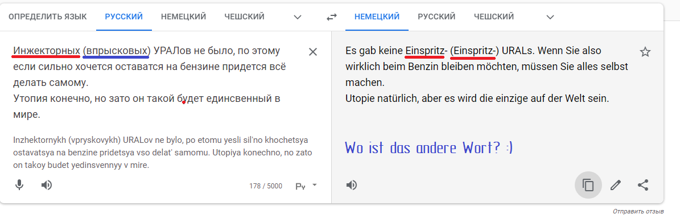Swap source and target languages
Viewport: 680px width, 222px height.
[331, 17]
